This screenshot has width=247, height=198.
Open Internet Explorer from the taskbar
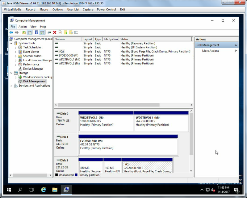[43, 190]
